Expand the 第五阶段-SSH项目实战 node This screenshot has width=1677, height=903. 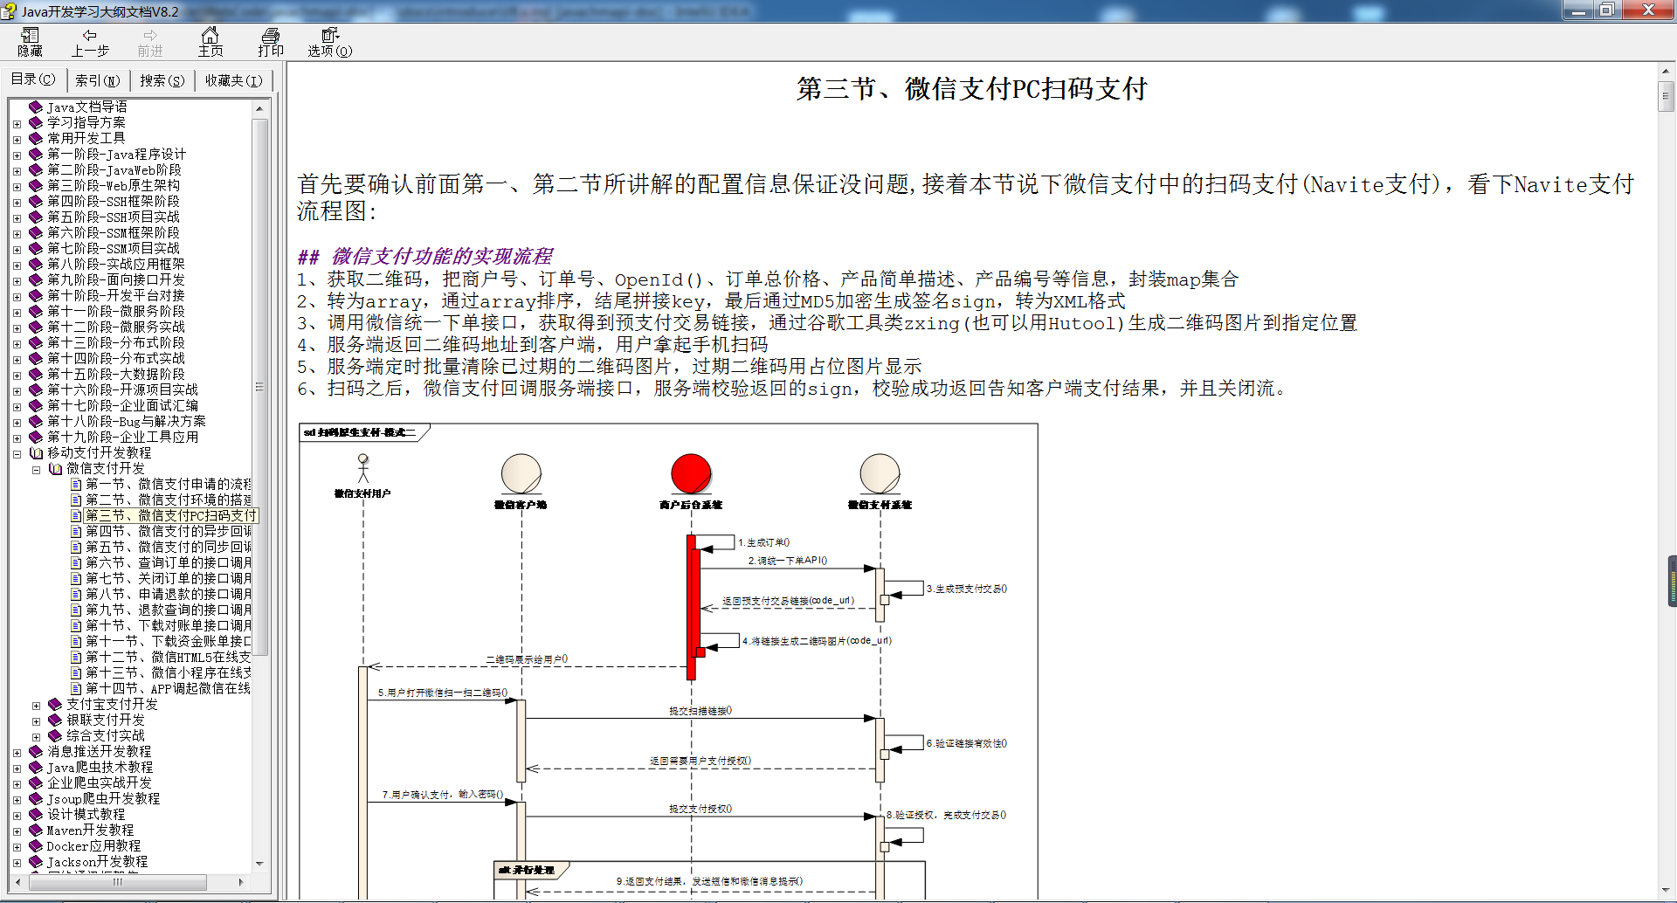tap(17, 218)
